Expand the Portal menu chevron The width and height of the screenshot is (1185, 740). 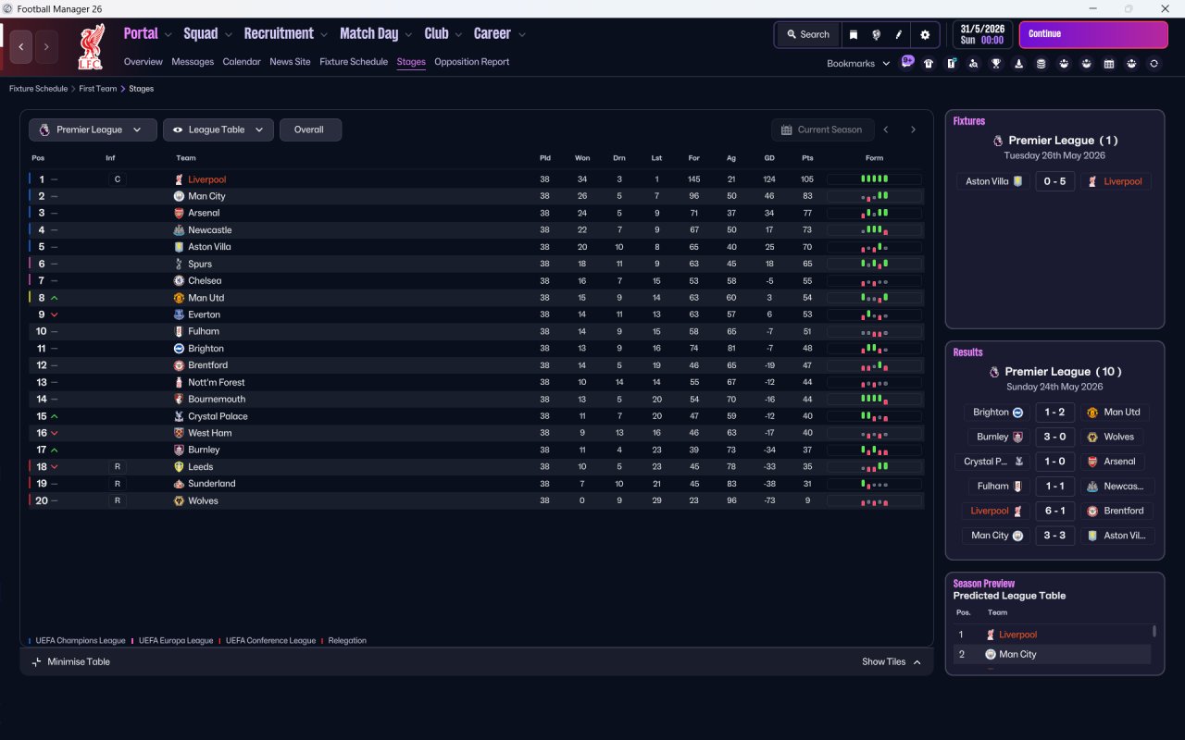[168, 34]
